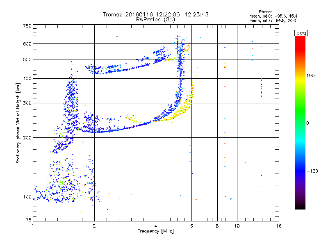Click the x-axis tick label '1'

point(33,226)
